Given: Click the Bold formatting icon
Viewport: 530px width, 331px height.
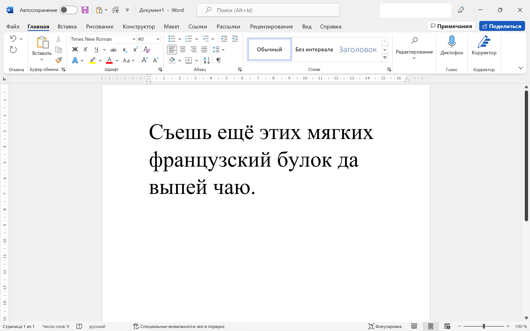Looking at the screenshot, I should [x=75, y=50].
